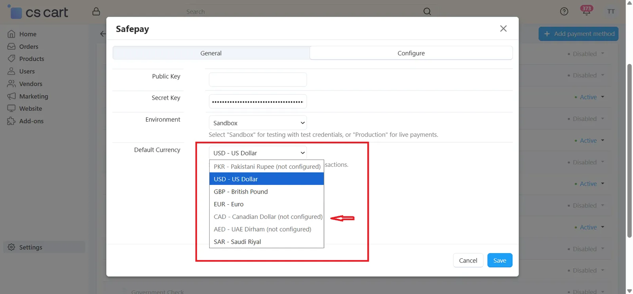633x294 pixels.
Task: Click the search magnifier icon
Action: click(x=427, y=11)
